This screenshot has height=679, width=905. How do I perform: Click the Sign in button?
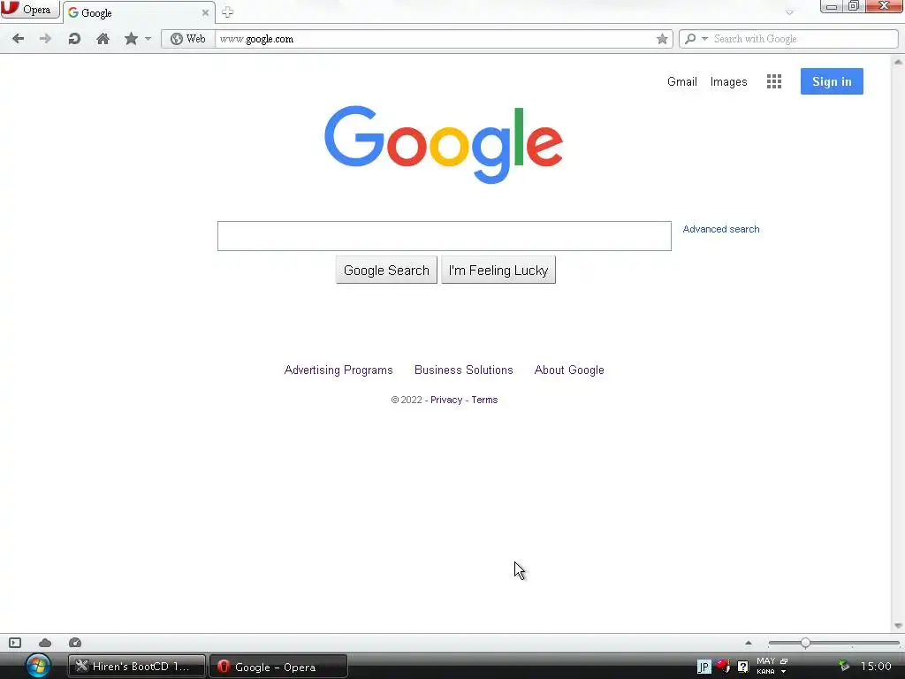tap(832, 81)
